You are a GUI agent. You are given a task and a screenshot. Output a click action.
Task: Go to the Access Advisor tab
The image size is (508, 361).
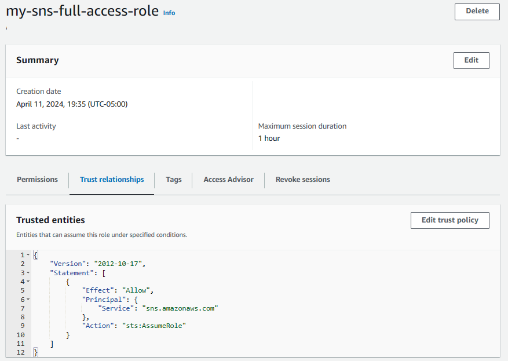click(228, 180)
